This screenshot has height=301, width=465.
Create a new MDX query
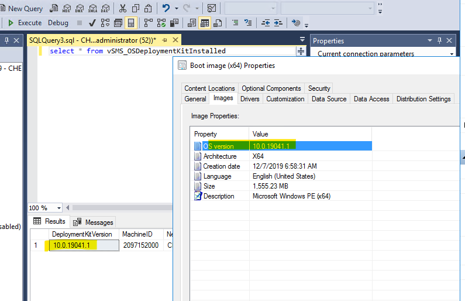tap(67, 8)
